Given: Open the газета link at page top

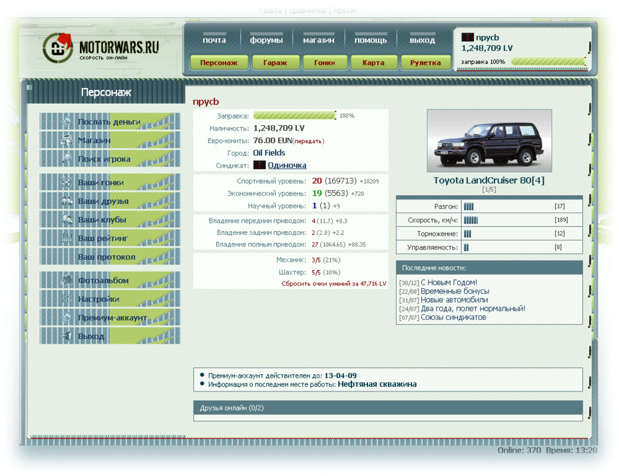Looking at the screenshot, I should pyautogui.click(x=271, y=11).
